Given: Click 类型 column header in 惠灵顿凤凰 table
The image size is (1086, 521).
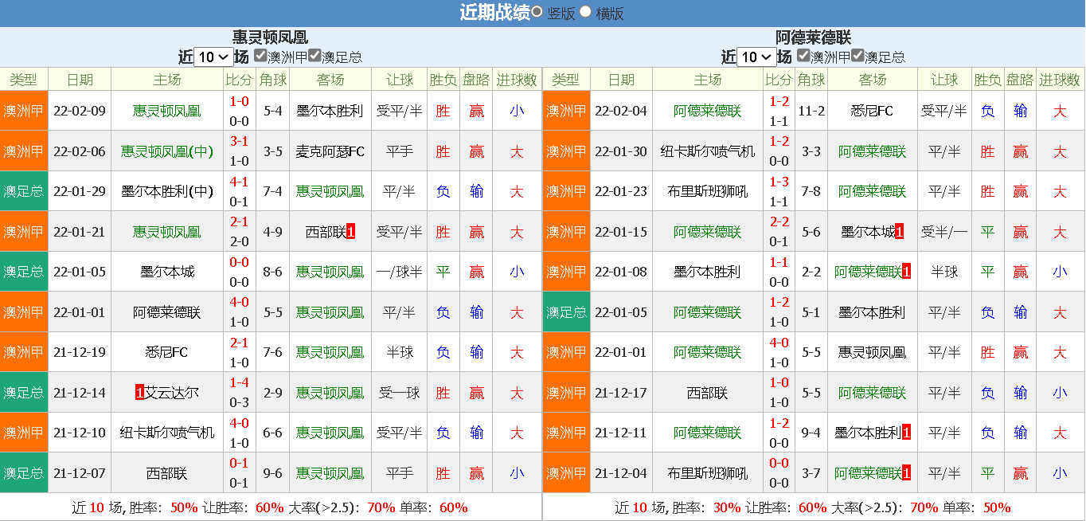Looking at the screenshot, I should (23, 80).
